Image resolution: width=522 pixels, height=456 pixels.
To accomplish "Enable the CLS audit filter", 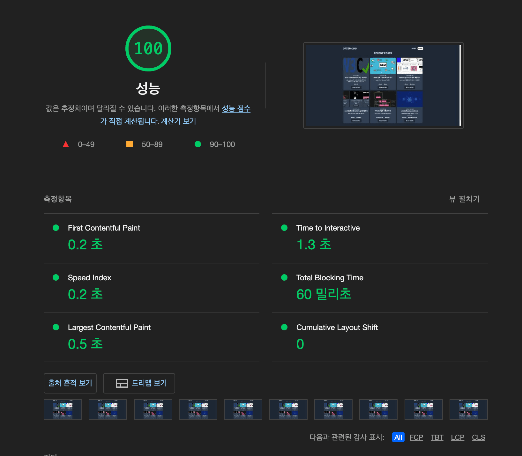I will [x=478, y=438].
